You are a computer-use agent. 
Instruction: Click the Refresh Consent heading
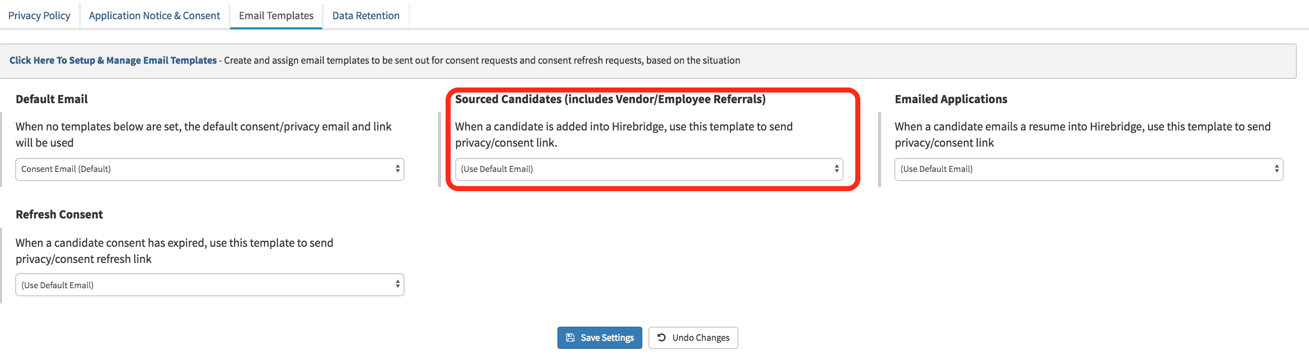(x=59, y=214)
